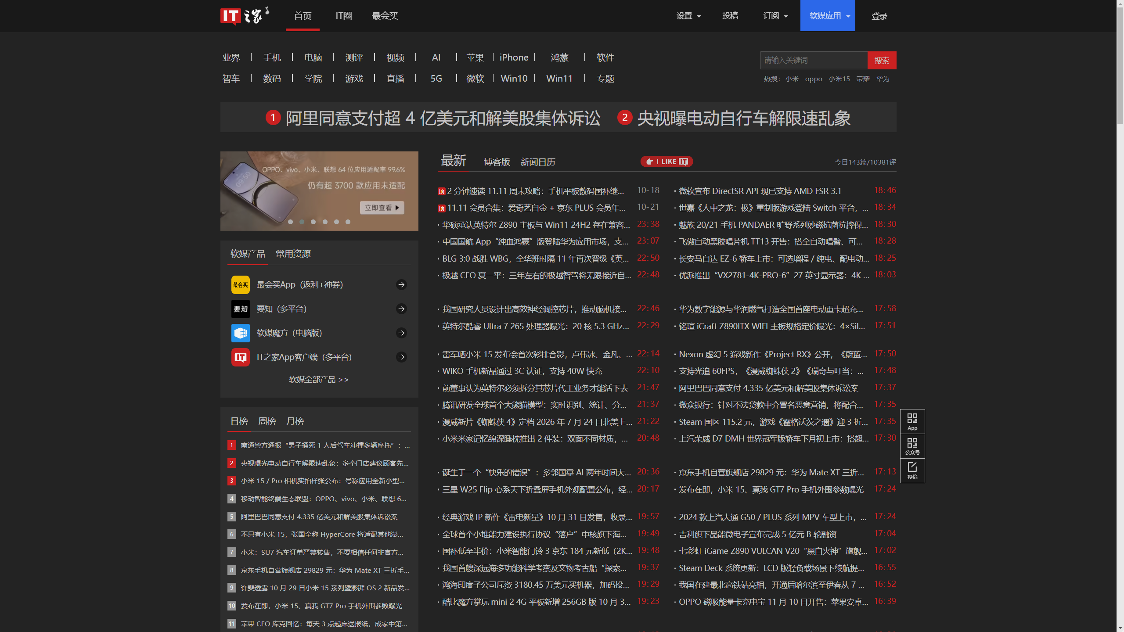1124x632 pixels.
Task: Switch to the 博客版 tab
Action: [x=497, y=162]
